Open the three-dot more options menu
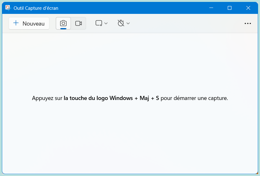 click(248, 23)
